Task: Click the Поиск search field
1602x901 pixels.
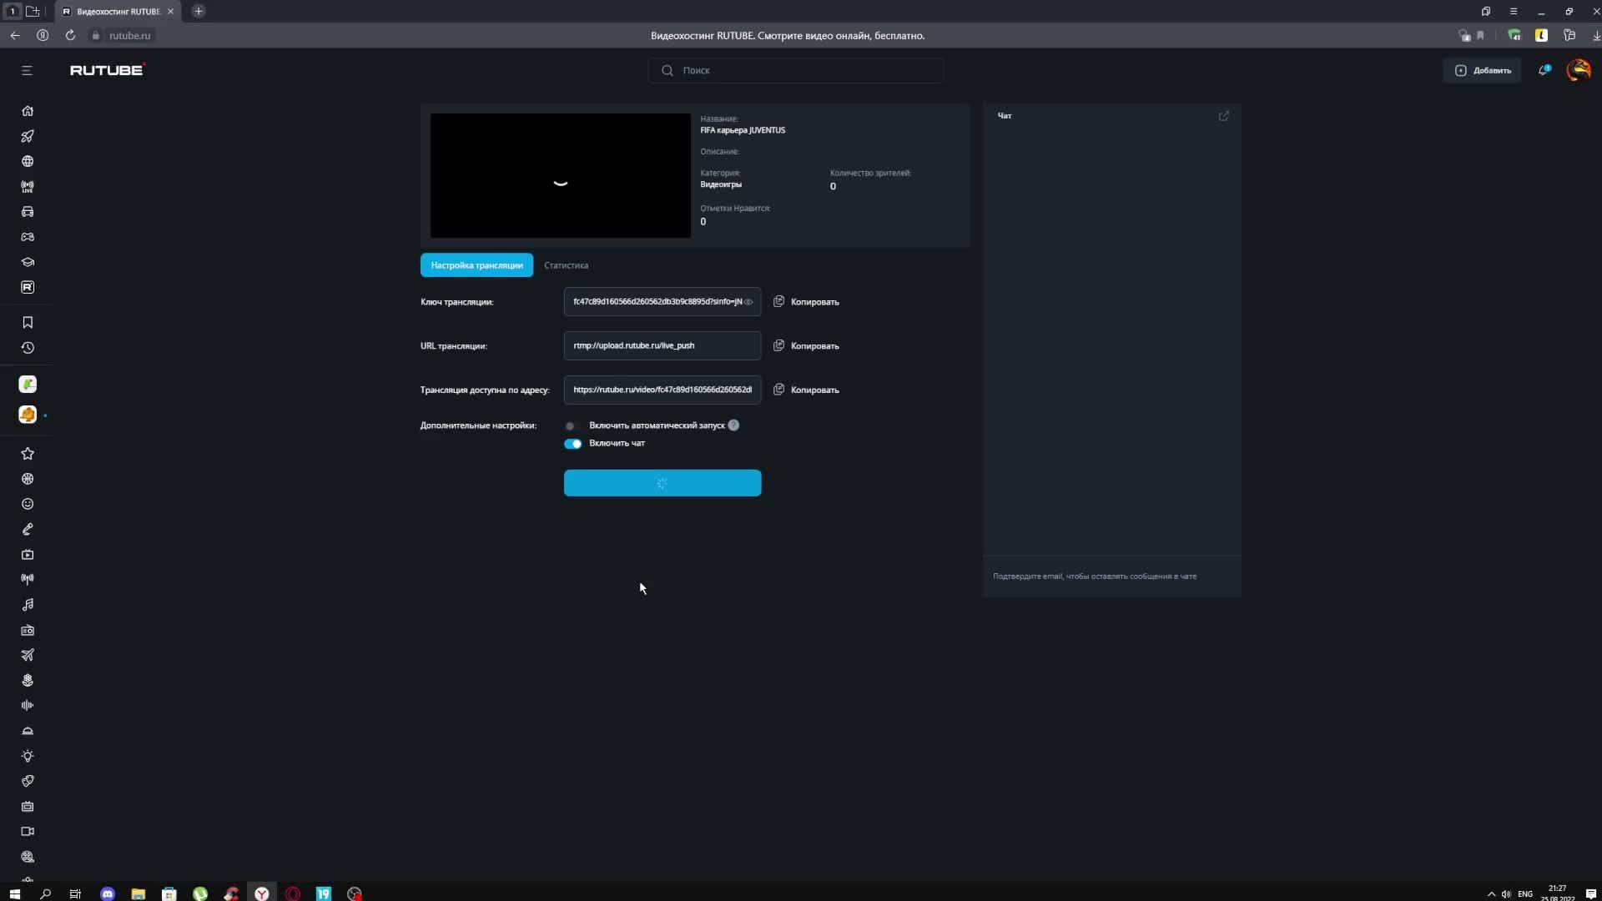Action: click(x=796, y=70)
